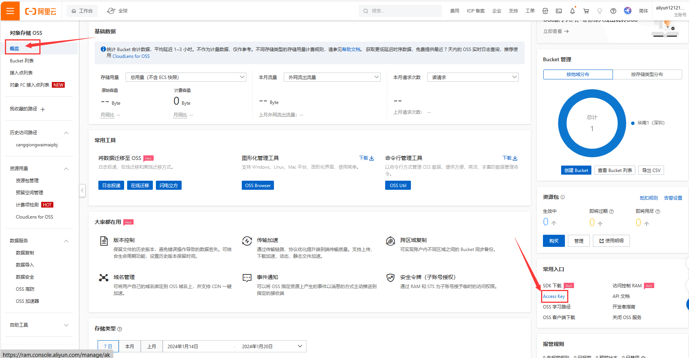The image size is (689, 358).
Task: Click the 查看 Bucket 列表 button
Action: pos(615,170)
